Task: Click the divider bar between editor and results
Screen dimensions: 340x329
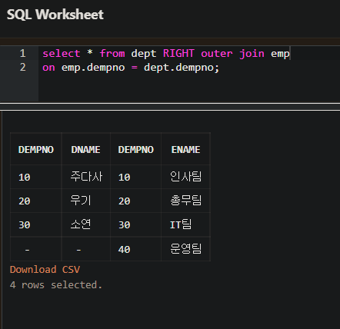Action: [170, 107]
